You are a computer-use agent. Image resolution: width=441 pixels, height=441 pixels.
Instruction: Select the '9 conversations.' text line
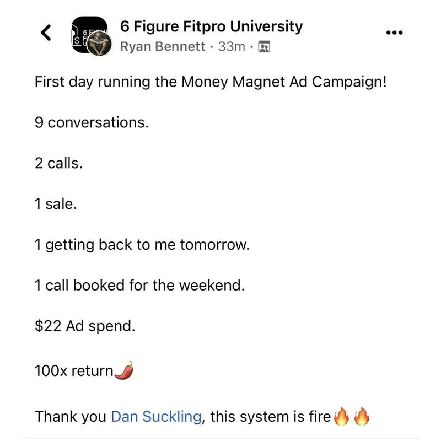[x=92, y=122]
